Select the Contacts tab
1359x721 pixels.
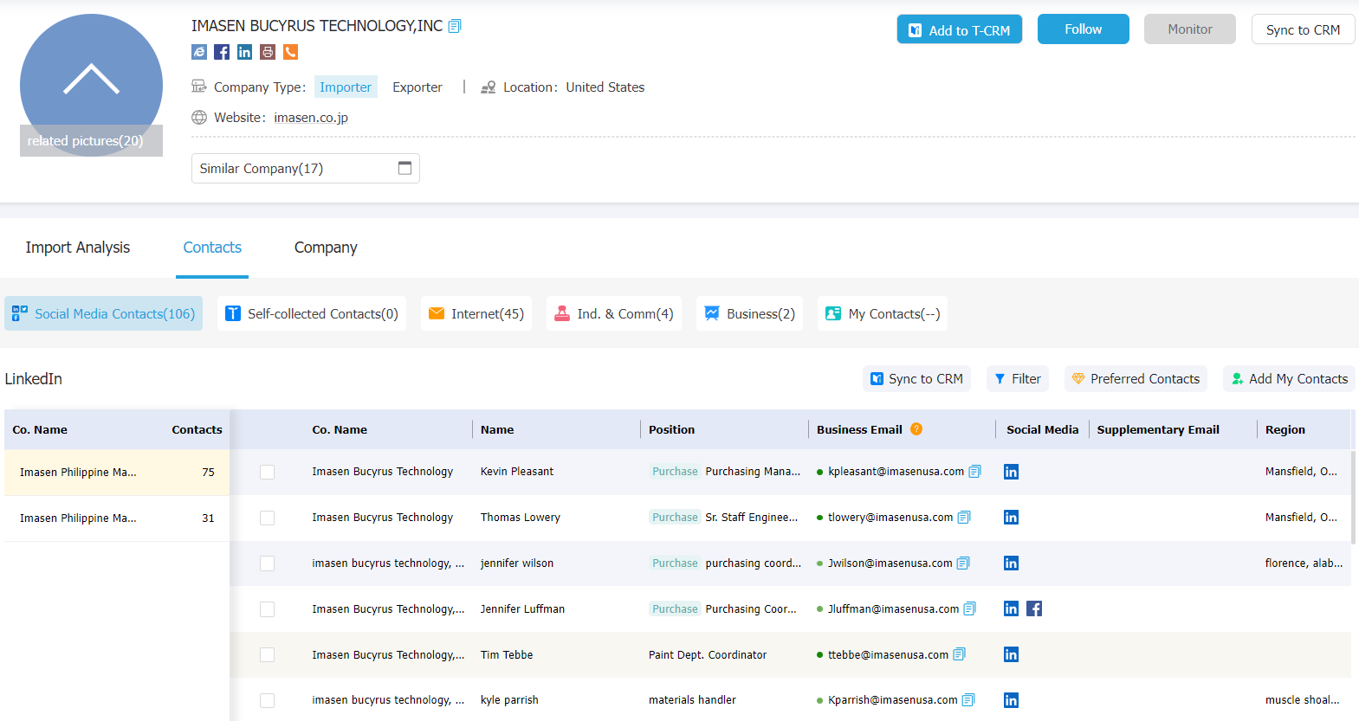tap(212, 248)
